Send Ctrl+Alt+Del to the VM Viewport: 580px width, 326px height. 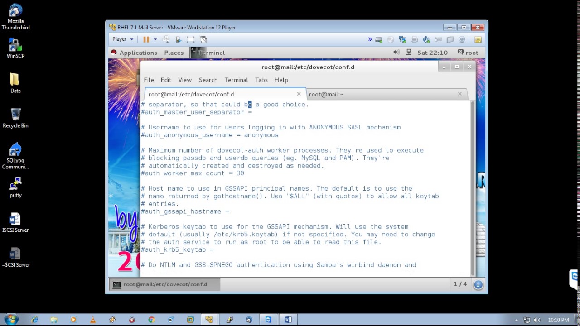pos(166,39)
